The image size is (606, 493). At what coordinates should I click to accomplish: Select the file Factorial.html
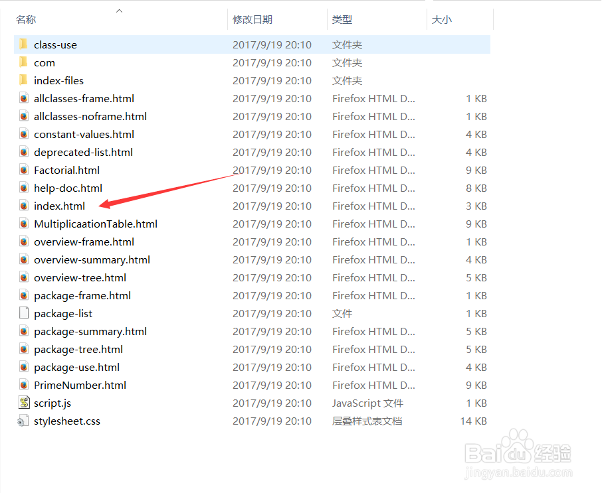tap(67, 170)
